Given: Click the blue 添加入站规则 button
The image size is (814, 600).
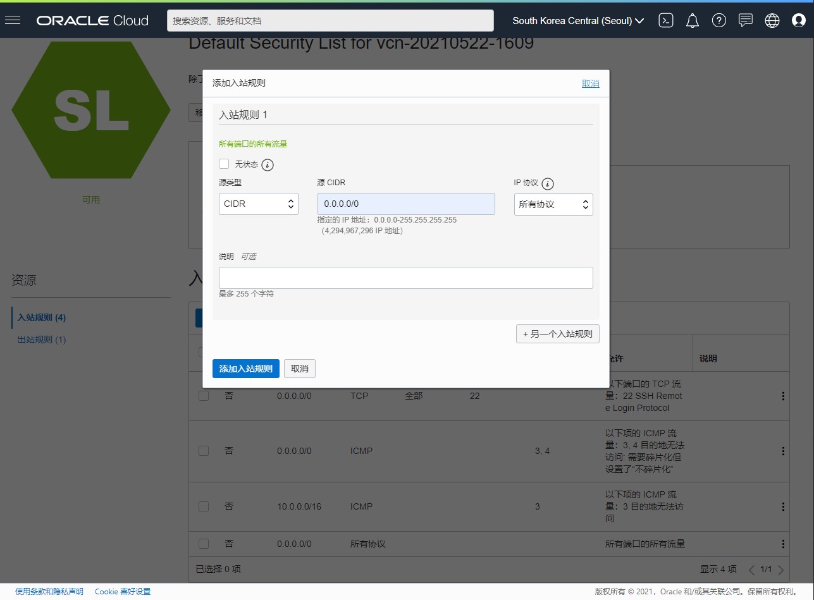Looking at the screenshot, I should 246,369.
